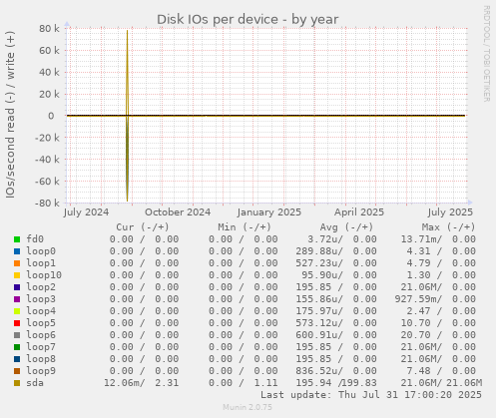The height and width of the screenshot is (418, 496).
Task: Click the '-40 k' y-axis label
Action: tap(47, 160)
